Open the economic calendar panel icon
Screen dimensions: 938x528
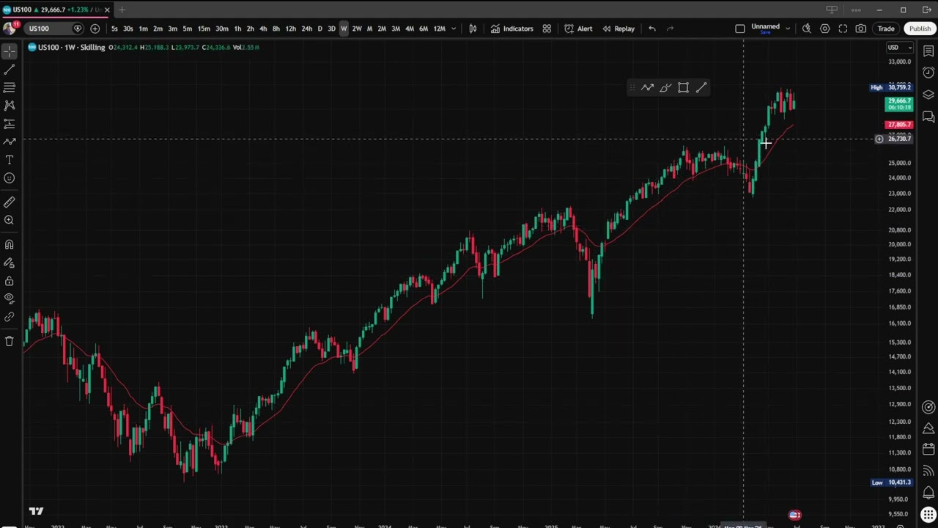click(x=928, y=450)
